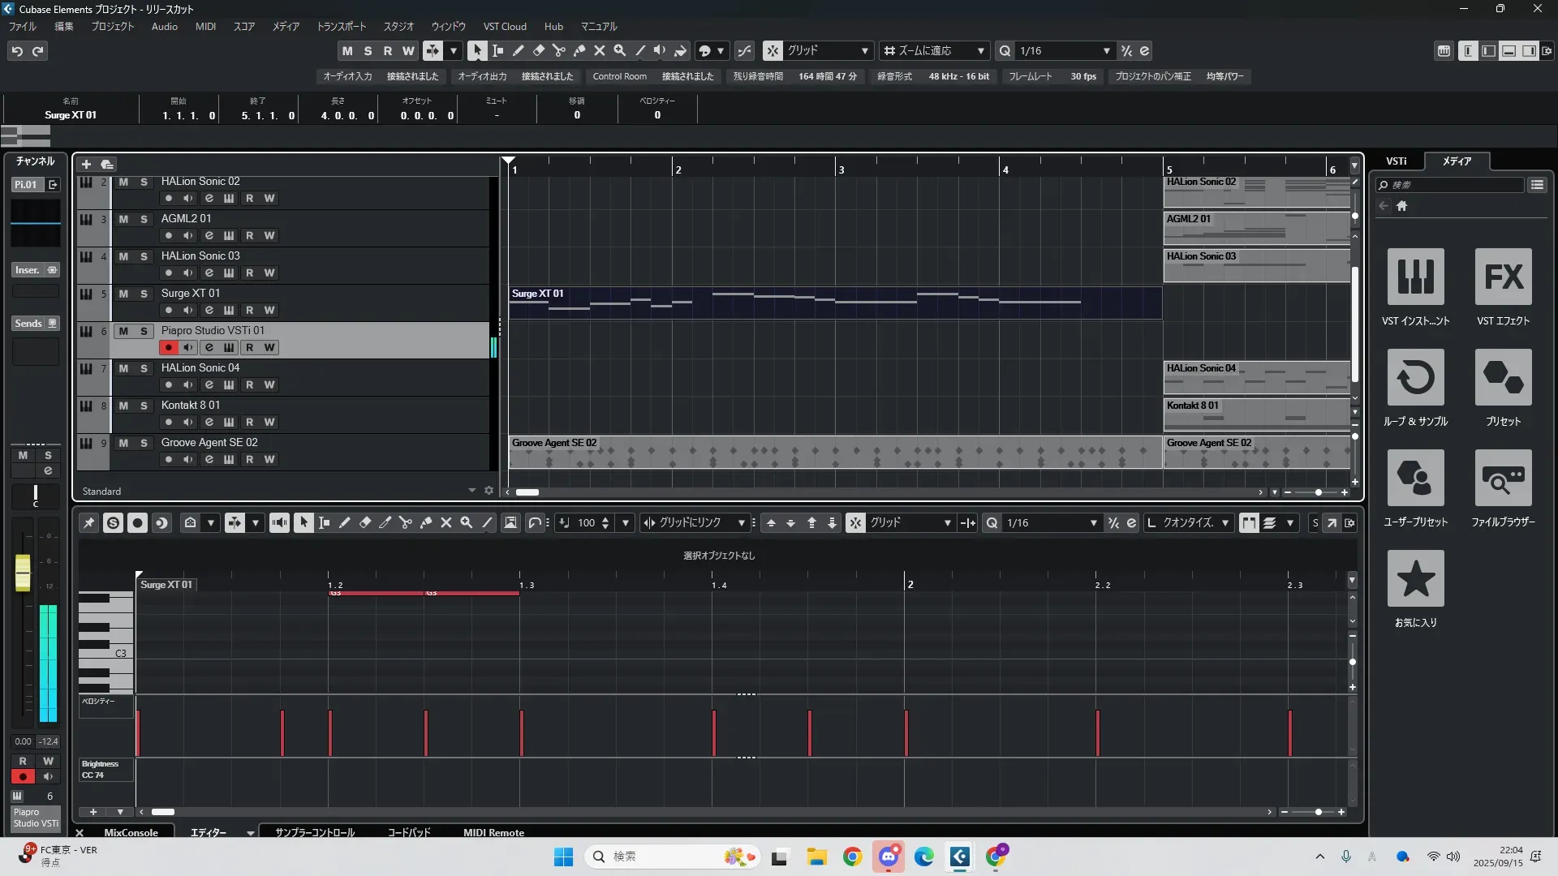Click the MIDI Remote tab button
The image size is (1558, 876).
pyautogui.click(x=493, y=832)
